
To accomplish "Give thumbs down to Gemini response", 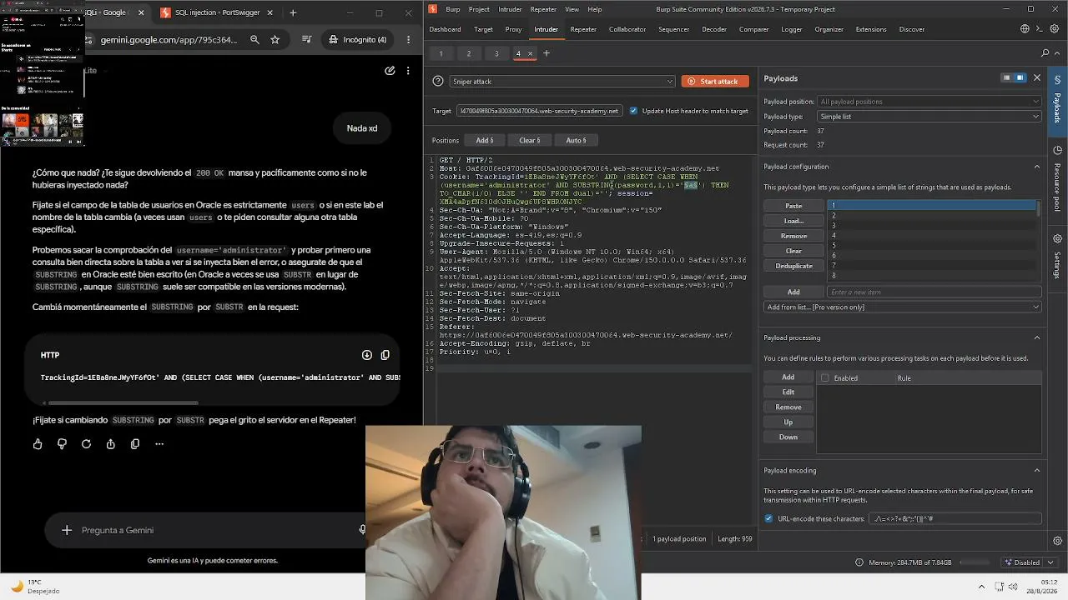I will [x=62, y=444].
